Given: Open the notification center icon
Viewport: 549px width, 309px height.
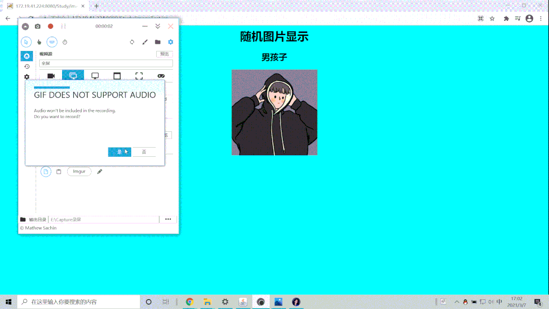Looking at the screenshot, I should tap(538, 302).
